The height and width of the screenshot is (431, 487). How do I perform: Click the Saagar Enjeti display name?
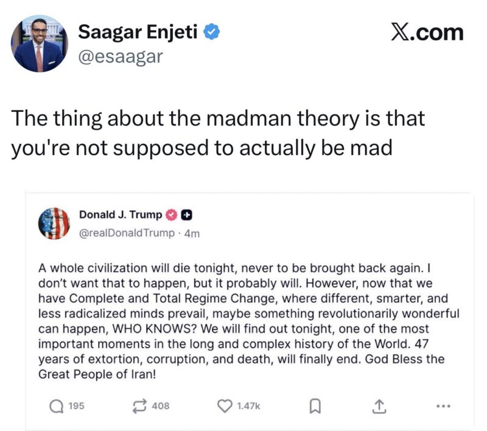pyautogui.click(x=138, y=33)
